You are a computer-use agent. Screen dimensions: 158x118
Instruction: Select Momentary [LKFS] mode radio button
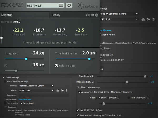pos(129,98)
